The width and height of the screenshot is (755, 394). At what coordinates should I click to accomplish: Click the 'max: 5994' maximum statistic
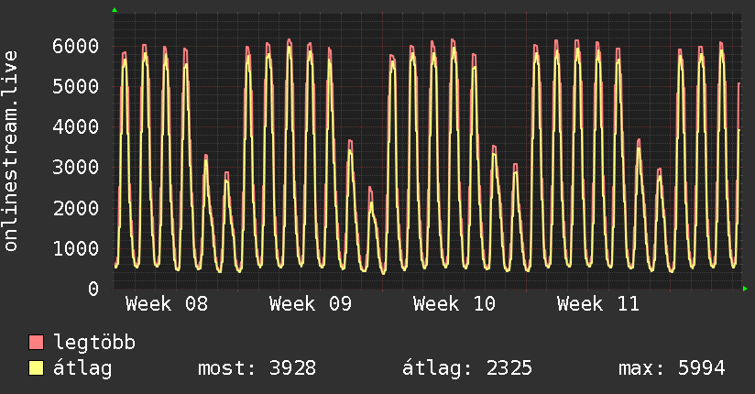click(672, 368)
